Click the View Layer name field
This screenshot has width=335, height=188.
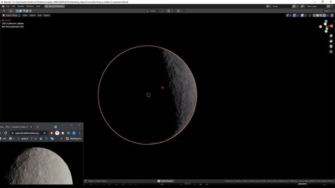[x=316, y=6]
